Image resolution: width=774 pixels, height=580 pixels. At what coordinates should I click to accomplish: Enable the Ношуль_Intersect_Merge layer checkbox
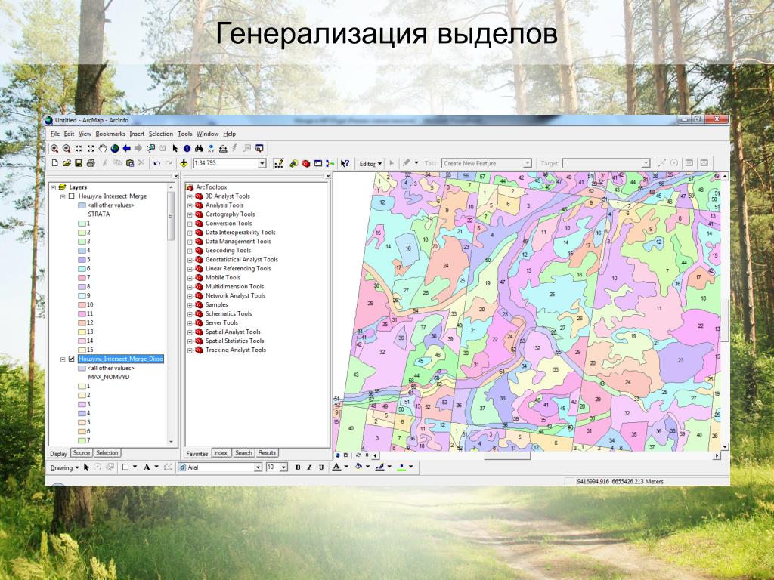pyautogui.click(x=71, y=196)
